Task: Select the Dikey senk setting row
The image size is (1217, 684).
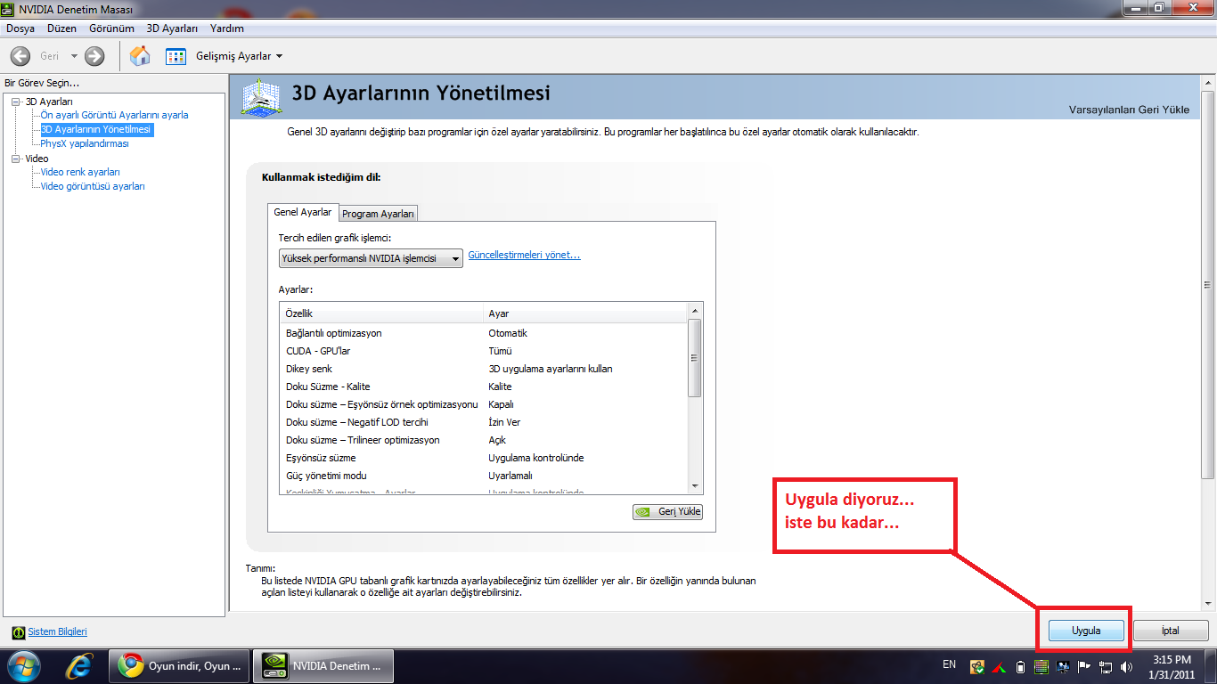Action: pyautogui.click(x=484, y=369)
